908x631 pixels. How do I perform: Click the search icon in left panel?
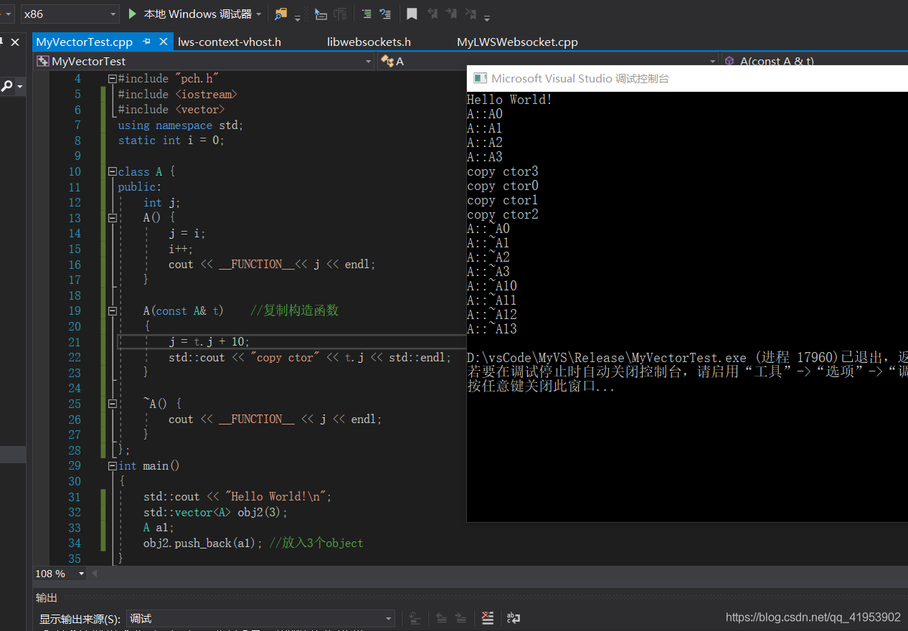[6, 87]
